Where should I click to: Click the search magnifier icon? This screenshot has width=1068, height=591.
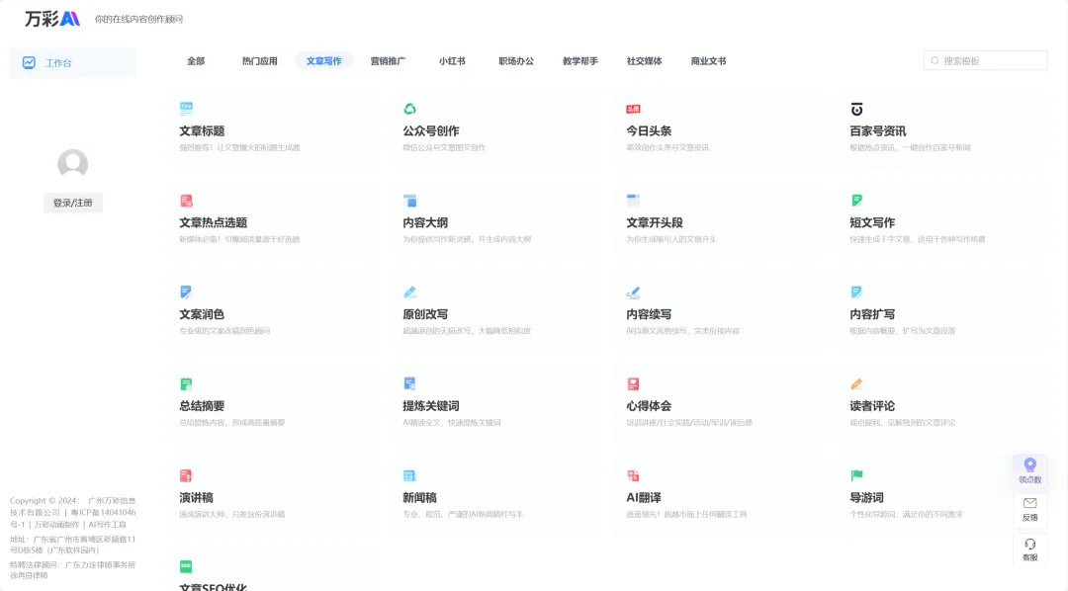point(934,60)
